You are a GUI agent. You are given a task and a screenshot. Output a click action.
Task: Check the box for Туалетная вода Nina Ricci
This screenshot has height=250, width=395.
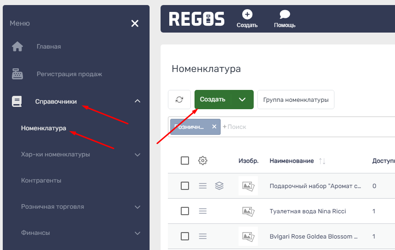(x=185, y=211)
